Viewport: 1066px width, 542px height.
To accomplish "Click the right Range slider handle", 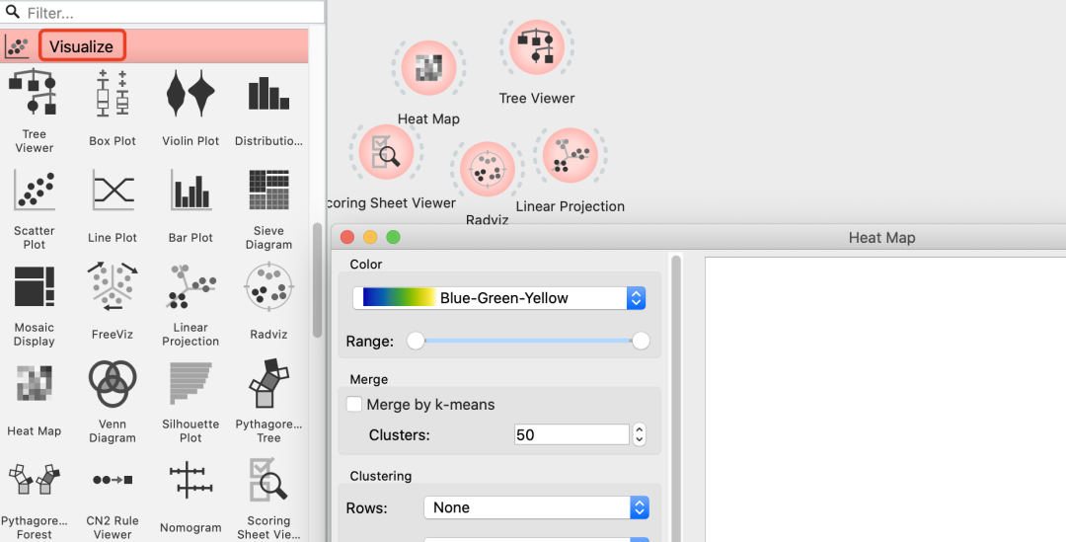I will coord(641,341).
